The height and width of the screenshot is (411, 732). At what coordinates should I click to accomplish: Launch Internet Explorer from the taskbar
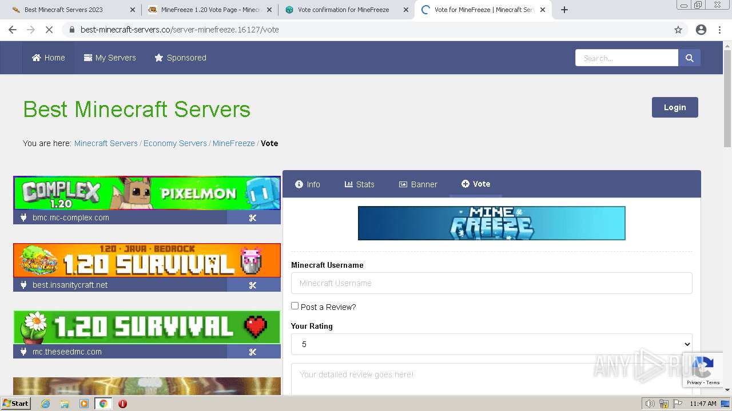46,404
